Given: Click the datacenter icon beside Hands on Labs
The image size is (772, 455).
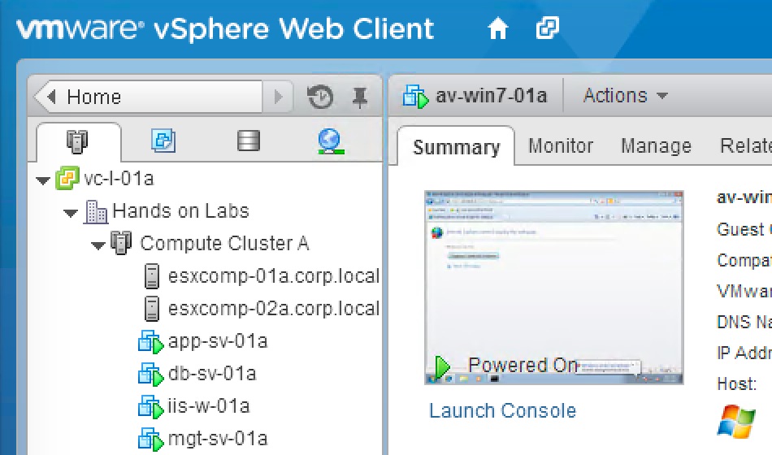Looking at the screenshot, I should coord(96,212).
